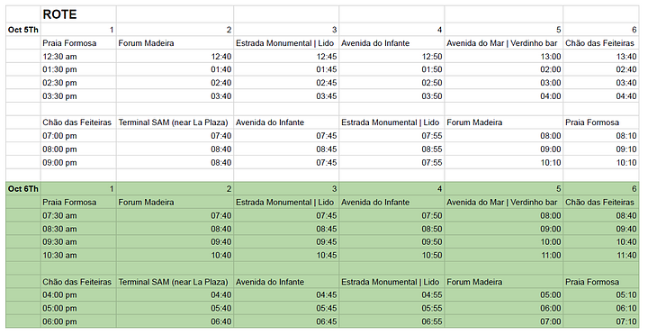
Task: Click the 08:00 pm departure cell
Action: (78, 149)
